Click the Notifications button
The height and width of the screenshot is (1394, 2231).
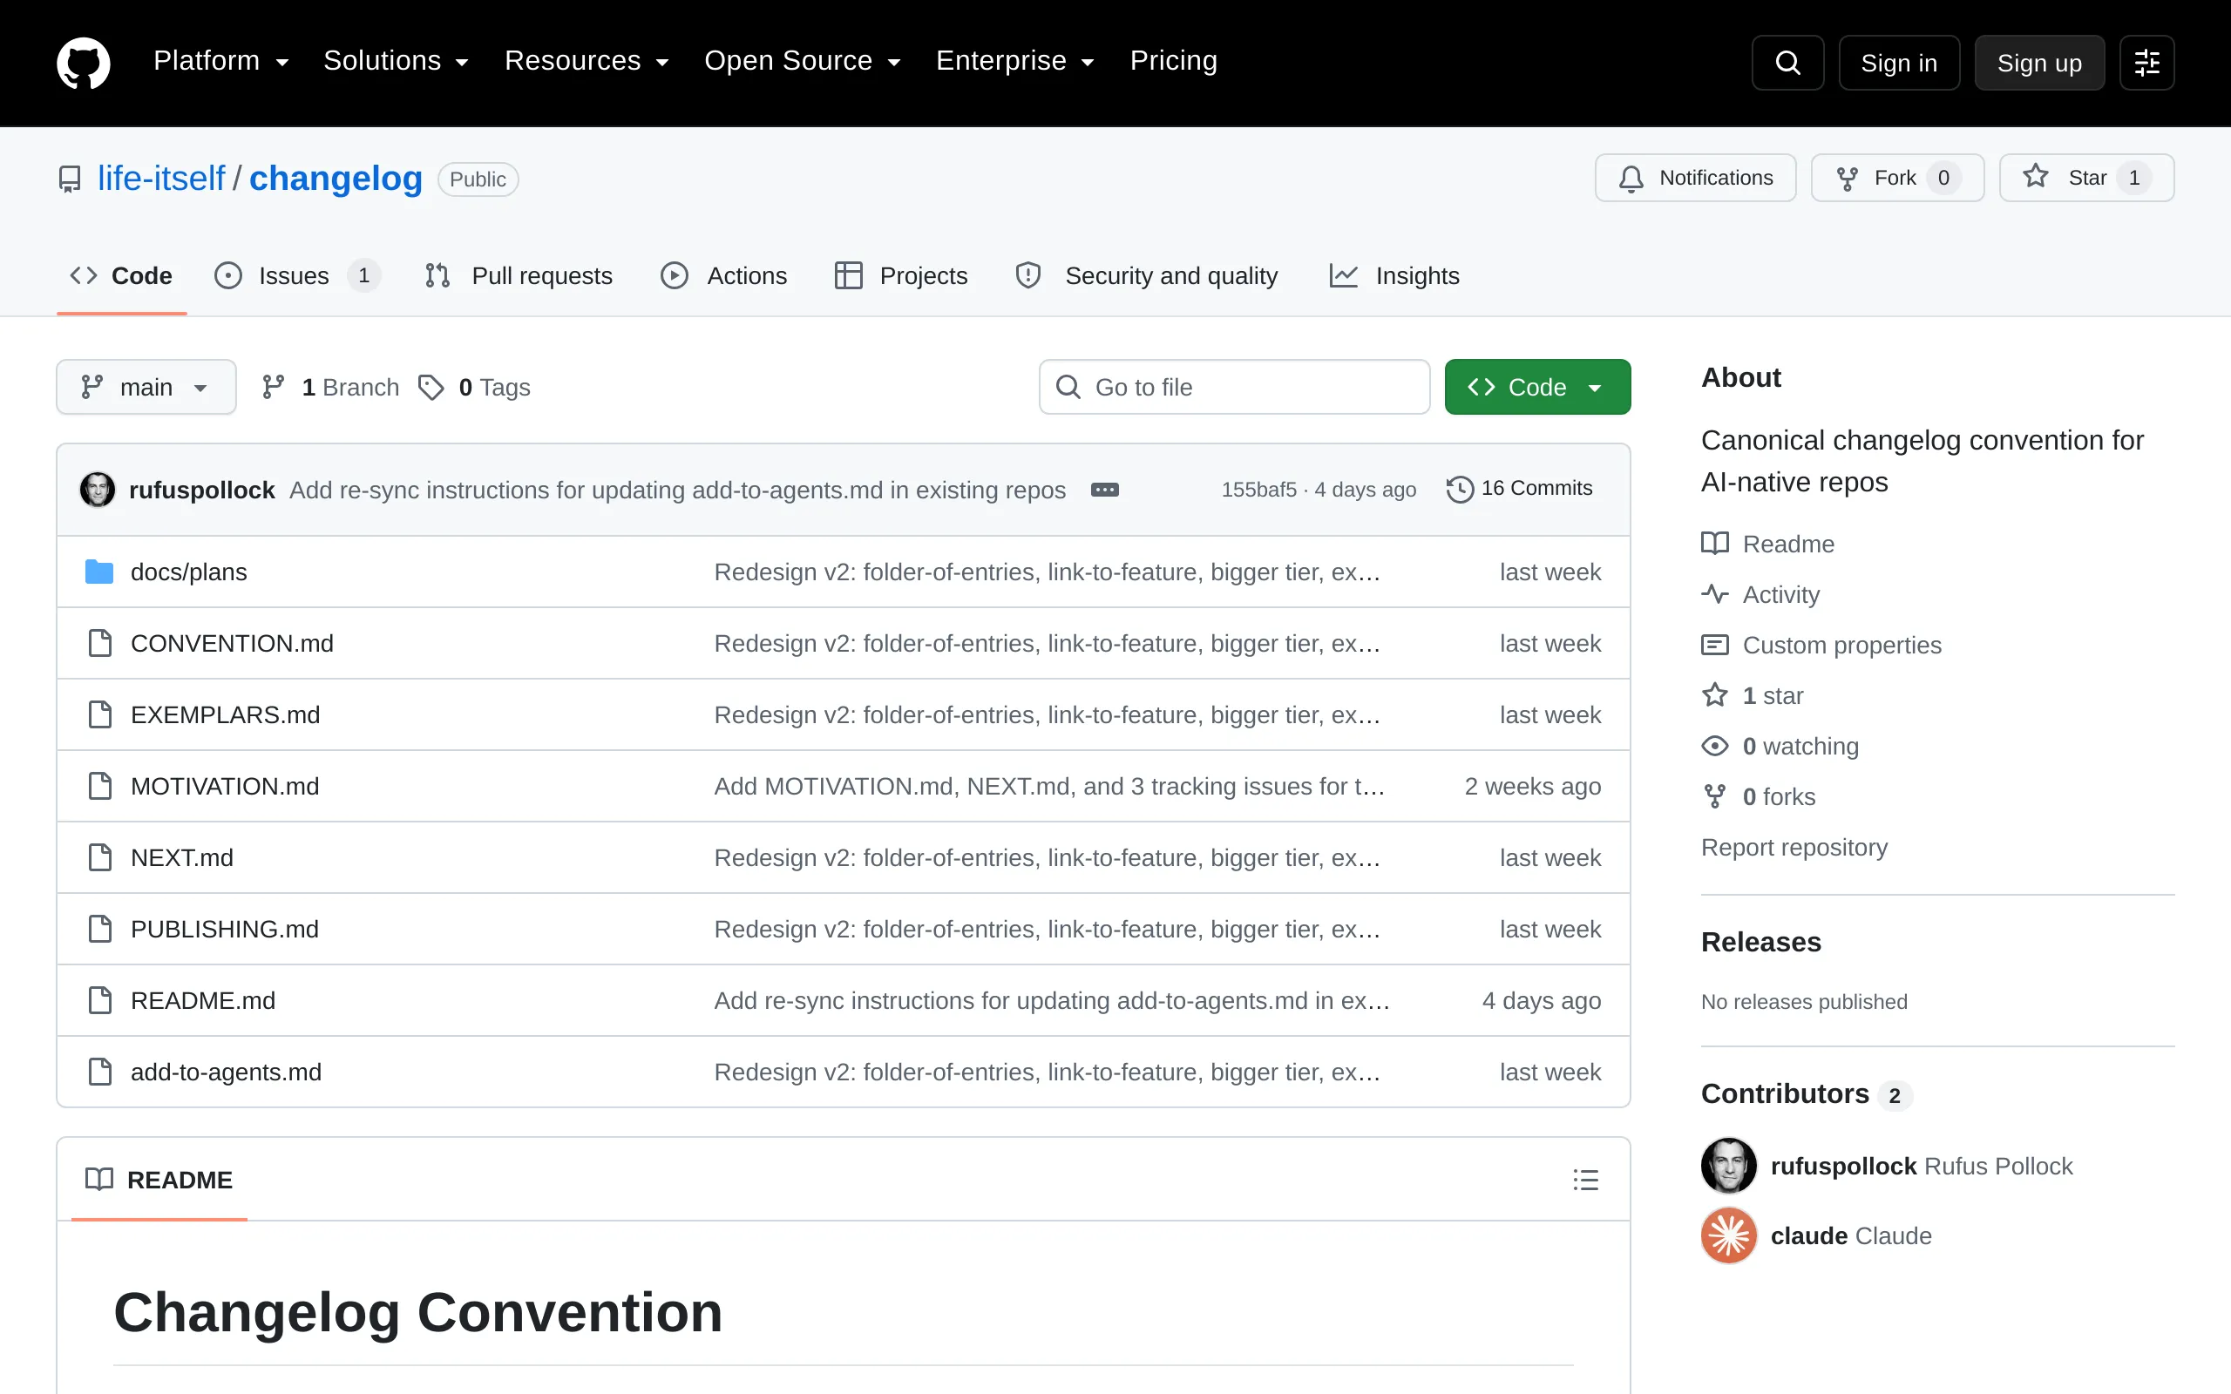coord(1695,178)
